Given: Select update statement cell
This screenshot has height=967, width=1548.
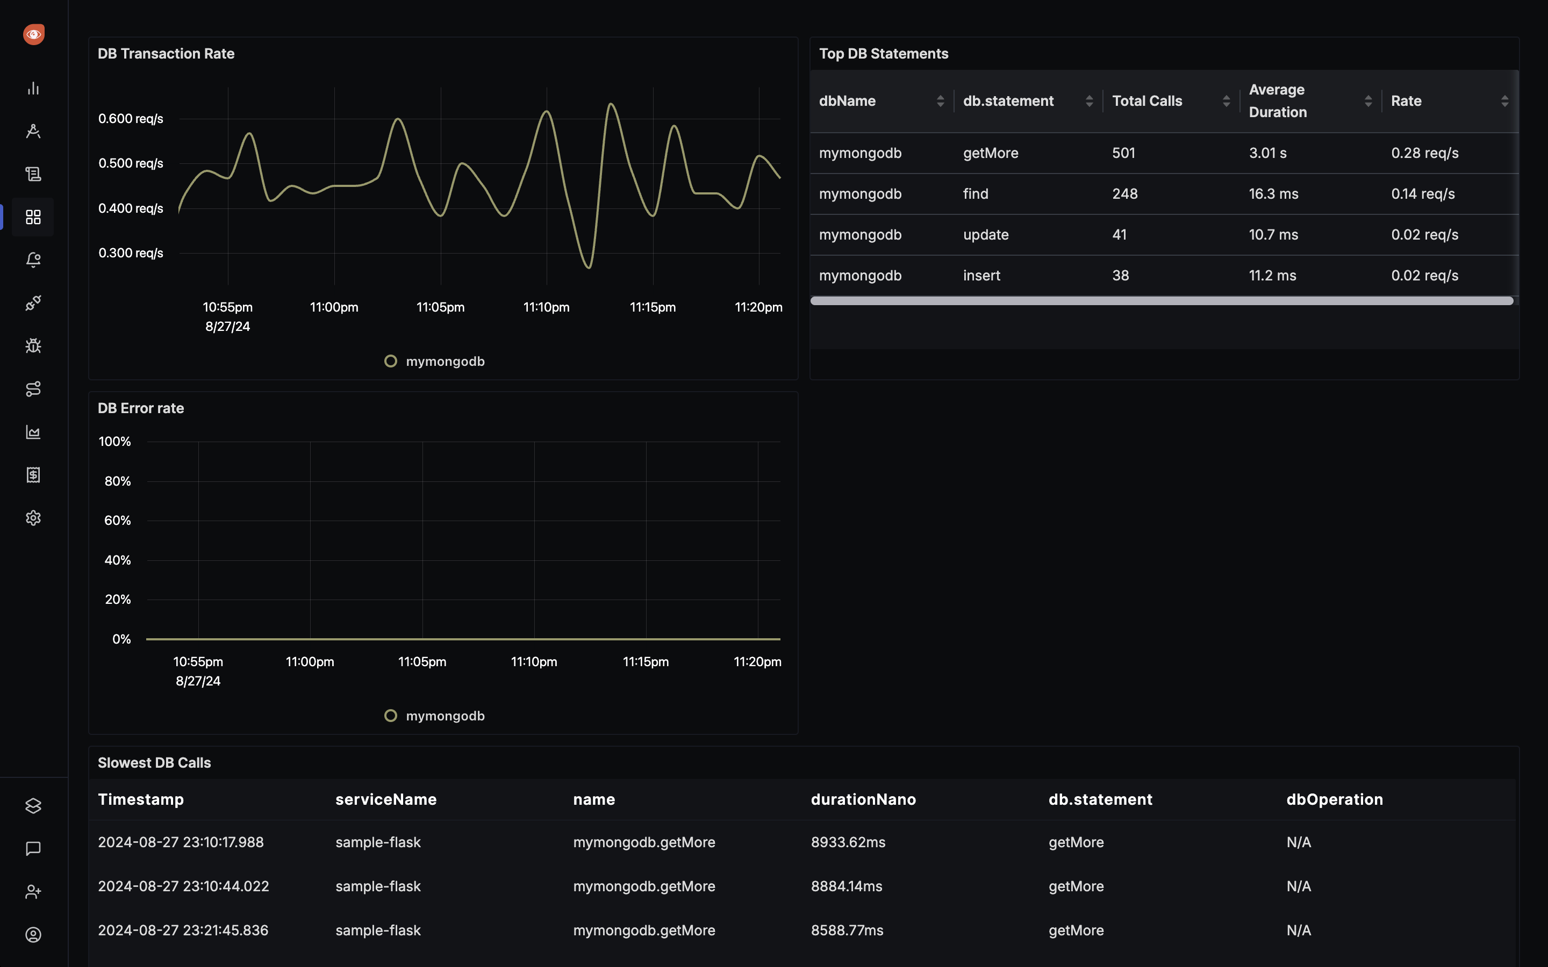Looking at the screenshot, I should pyautogui.click(x=986, y=235).
